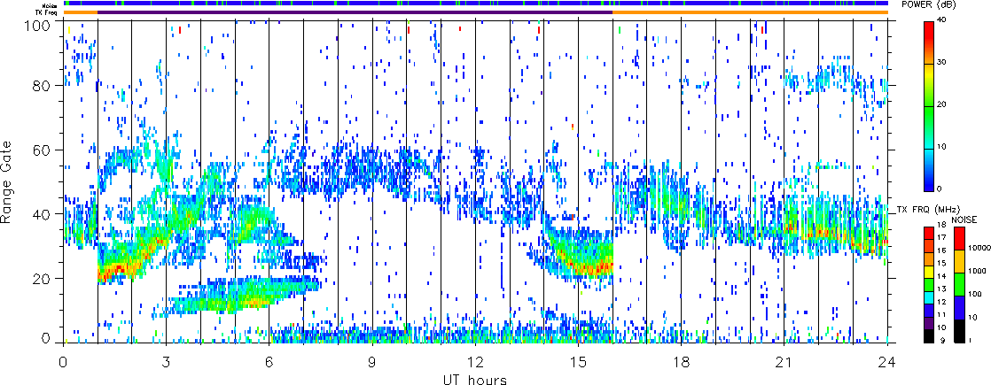Click the red top segment of the NOISE scale
991x385 pixels.
[958, 237]
